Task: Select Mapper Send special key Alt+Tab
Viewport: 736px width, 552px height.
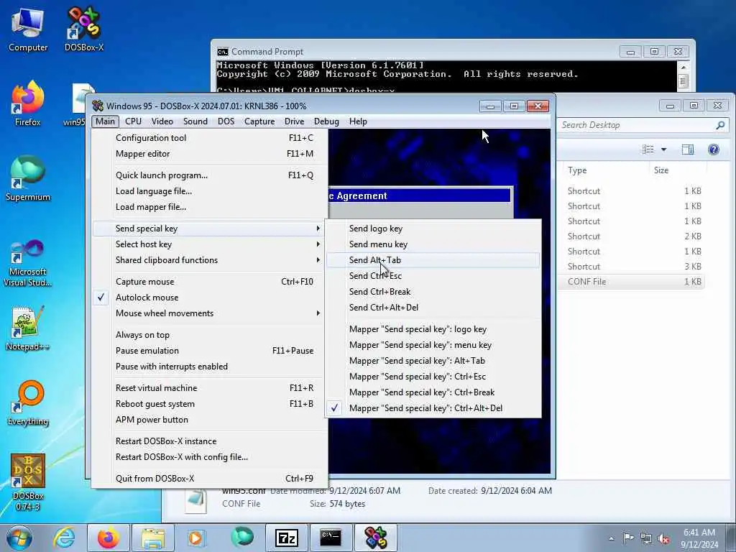Action: [x=433, y=361]
